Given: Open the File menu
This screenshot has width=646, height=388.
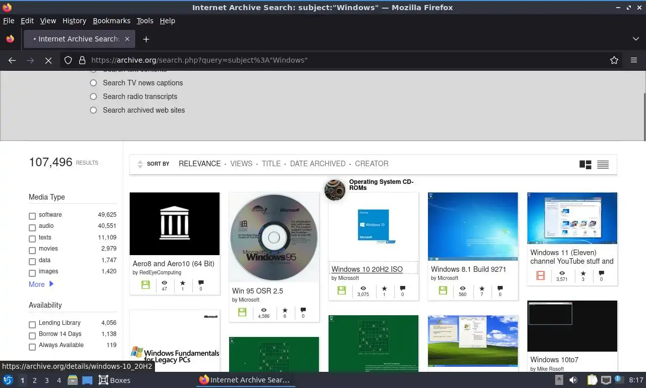Looking at the screenshot, I should click(x=9, y=21).
